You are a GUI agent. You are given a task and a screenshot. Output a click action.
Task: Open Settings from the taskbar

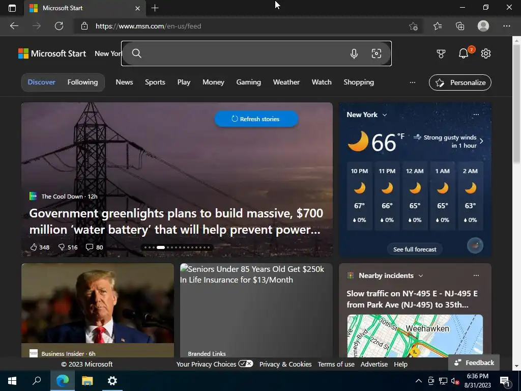coord(112,381)
